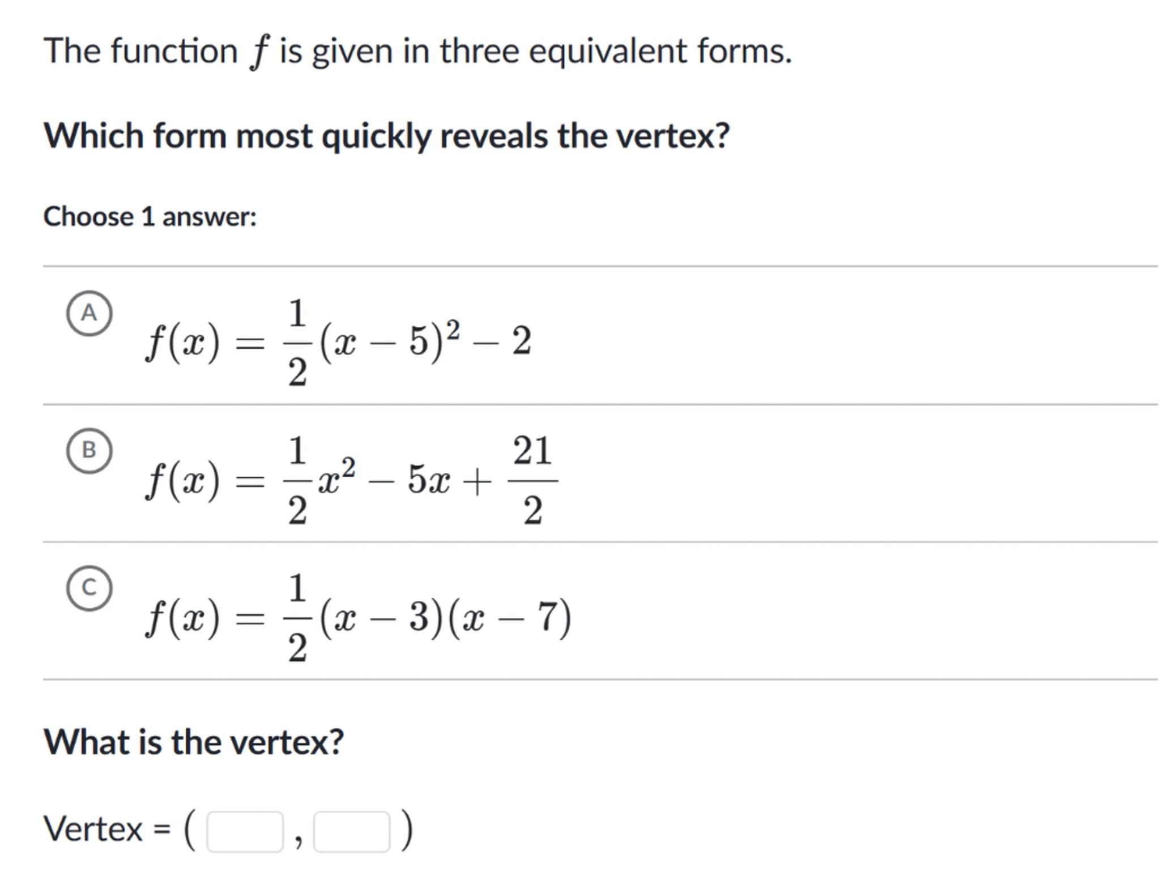Image resolution: width=1160 pixels, height=881 pixels.
Task: Click the f(x) label in option A
Action: point(182,343)
